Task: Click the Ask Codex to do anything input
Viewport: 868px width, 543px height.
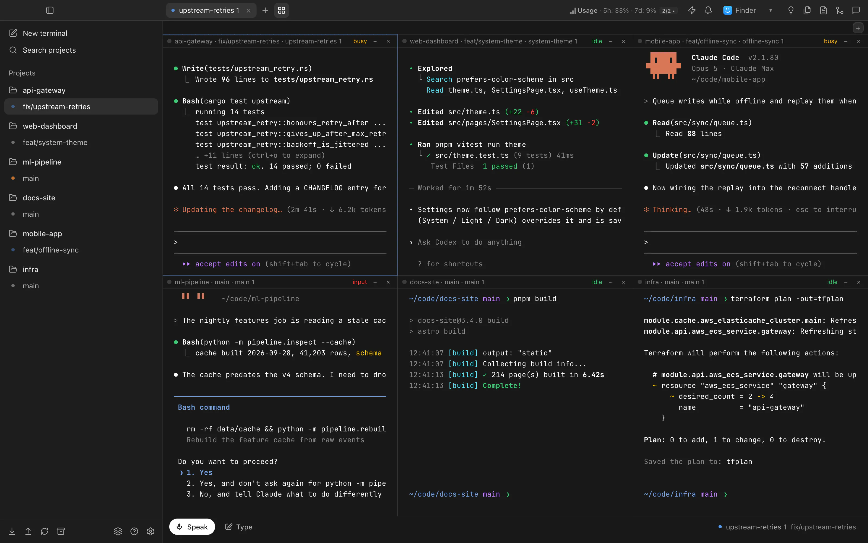Action: [x=470, y=242]
